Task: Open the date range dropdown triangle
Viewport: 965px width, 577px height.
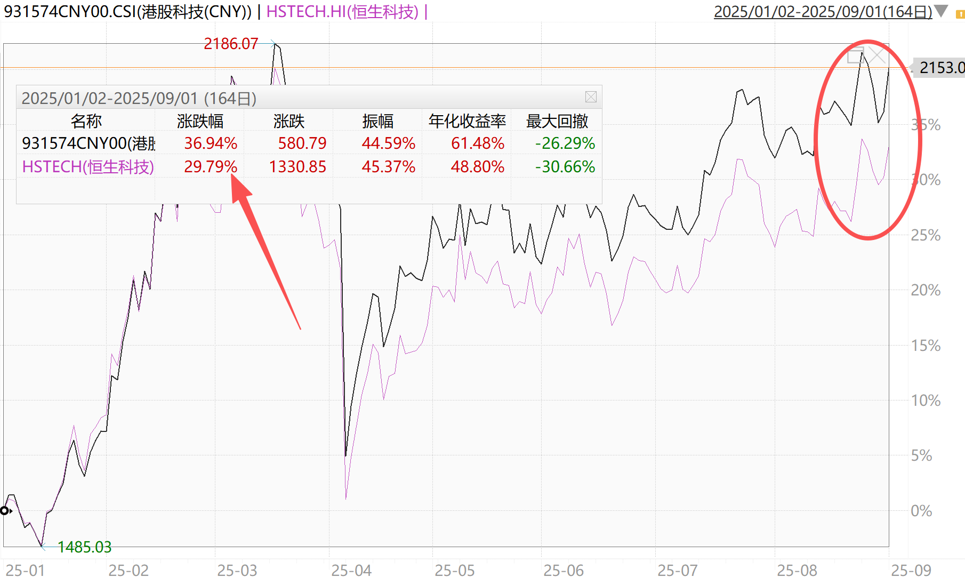Action: 942,11
